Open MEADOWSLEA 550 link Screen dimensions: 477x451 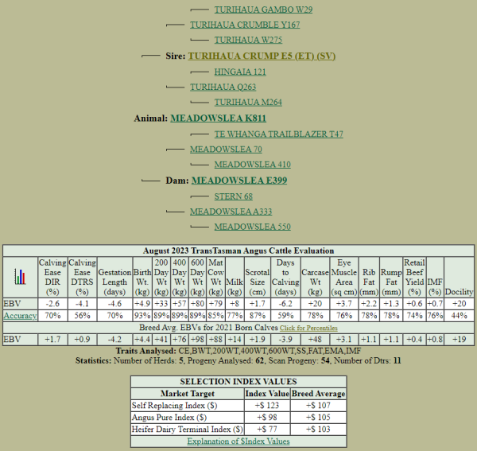[x=253, y=227]
